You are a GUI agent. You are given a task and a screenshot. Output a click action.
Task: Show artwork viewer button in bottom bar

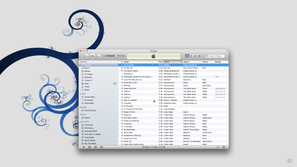pos(102,147)
